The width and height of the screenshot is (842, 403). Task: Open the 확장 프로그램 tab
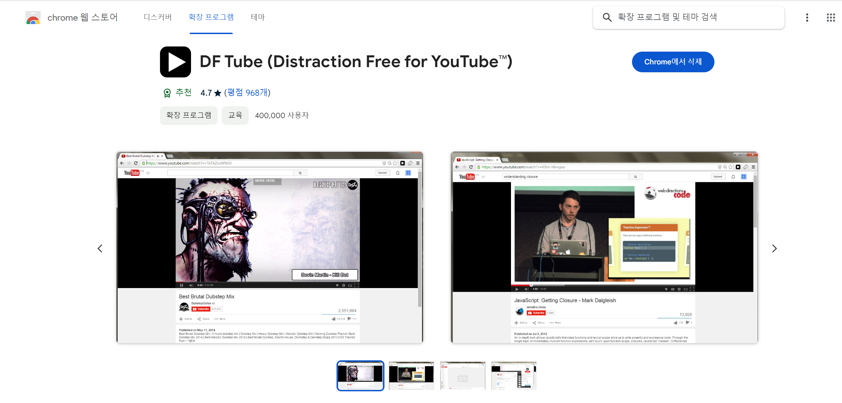[x=211, y=17]
